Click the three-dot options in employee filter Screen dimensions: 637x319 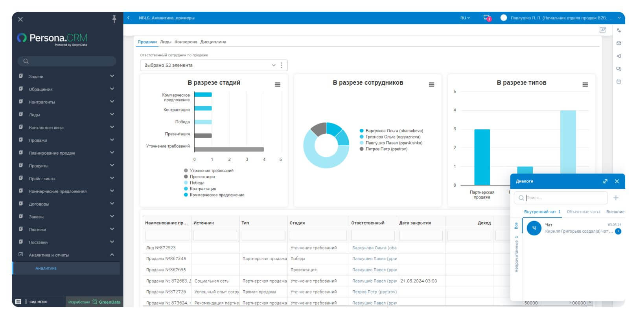click(x=281, y=65)
